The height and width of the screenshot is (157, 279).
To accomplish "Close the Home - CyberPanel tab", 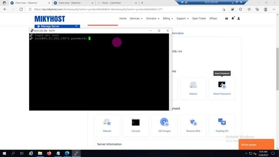I will point(136,3).
